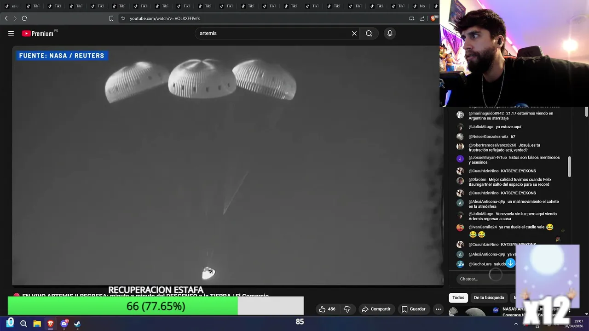The image size is (589, 331).
Task: Click @NeicerGonzalez-u6z chat author
Action: (488, 137)
